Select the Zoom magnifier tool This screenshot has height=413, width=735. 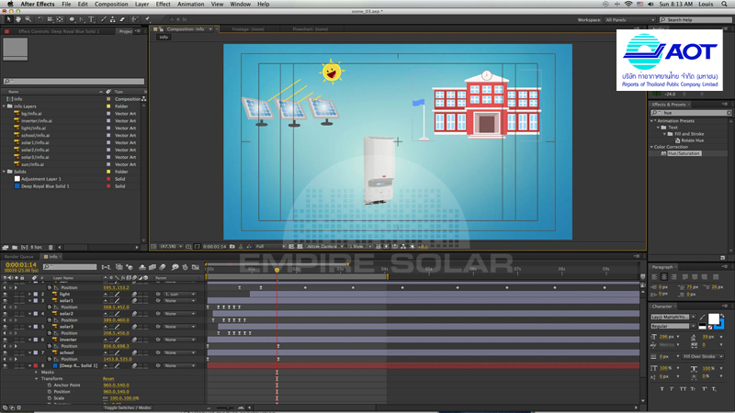[x=28, y=19]
